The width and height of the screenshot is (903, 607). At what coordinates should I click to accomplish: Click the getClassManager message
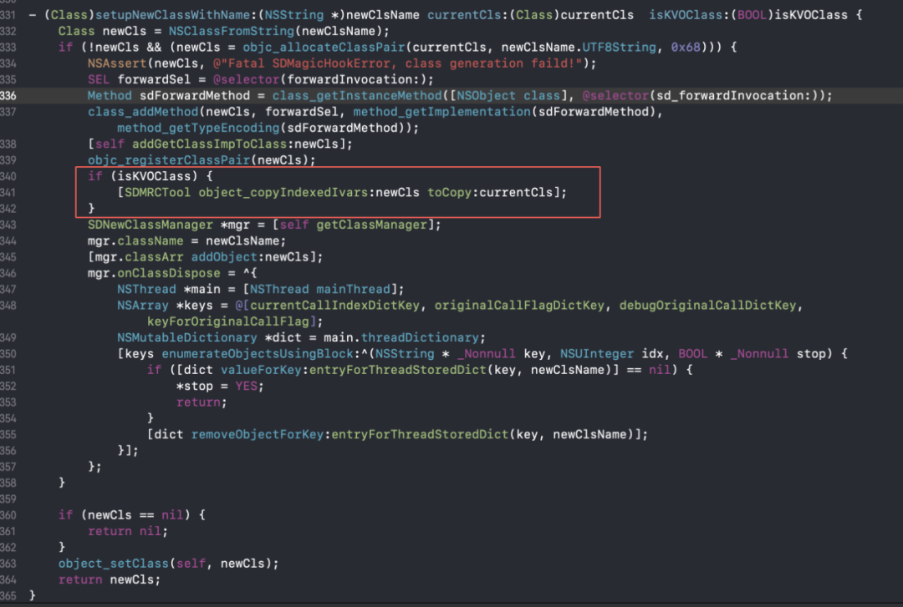[x=371, y=225]
